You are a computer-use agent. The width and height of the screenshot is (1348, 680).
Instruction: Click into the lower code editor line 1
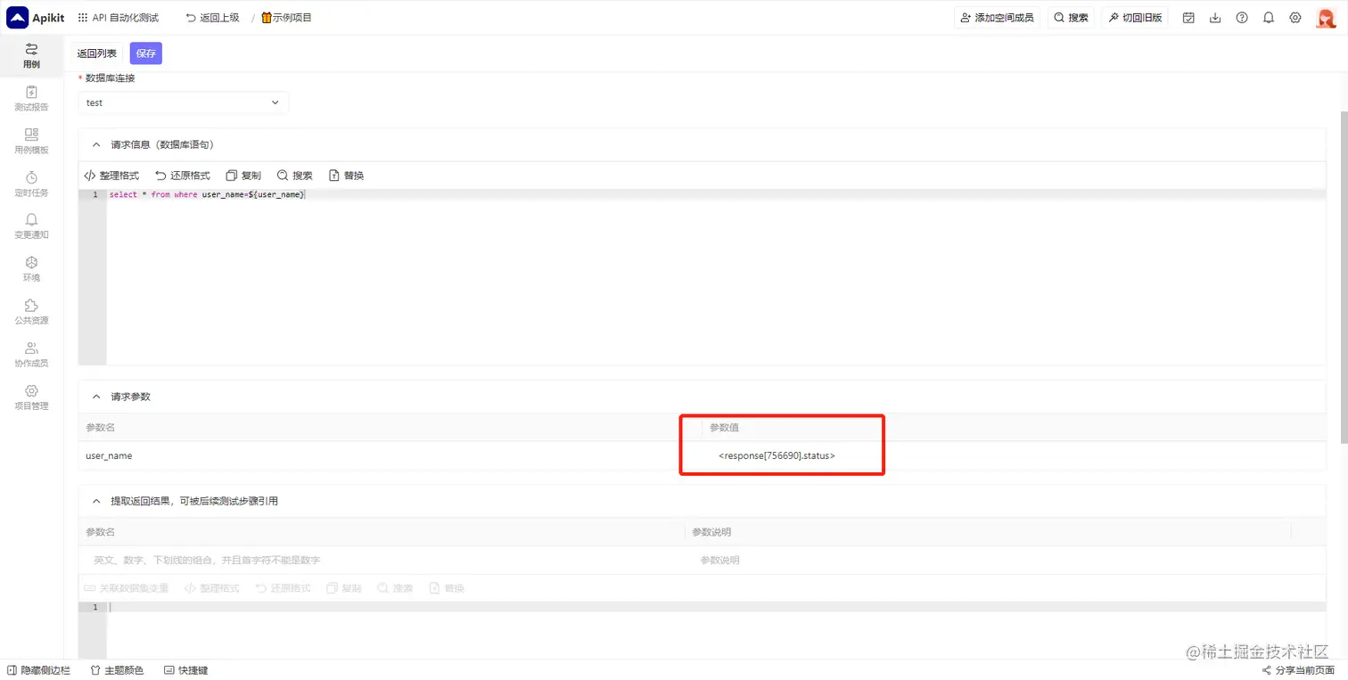point(716,607)
